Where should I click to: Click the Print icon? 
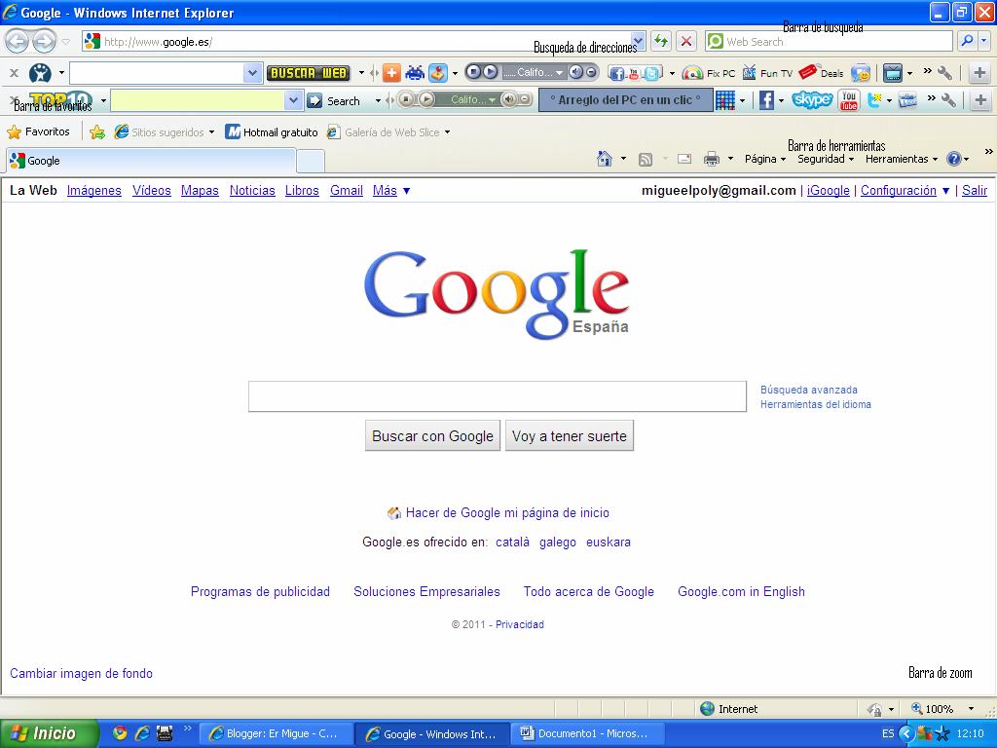tap(712, 159)
